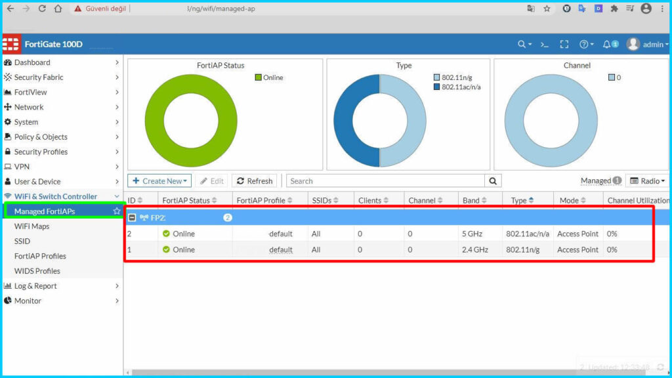Open the FortiView menu

point(62,92)
